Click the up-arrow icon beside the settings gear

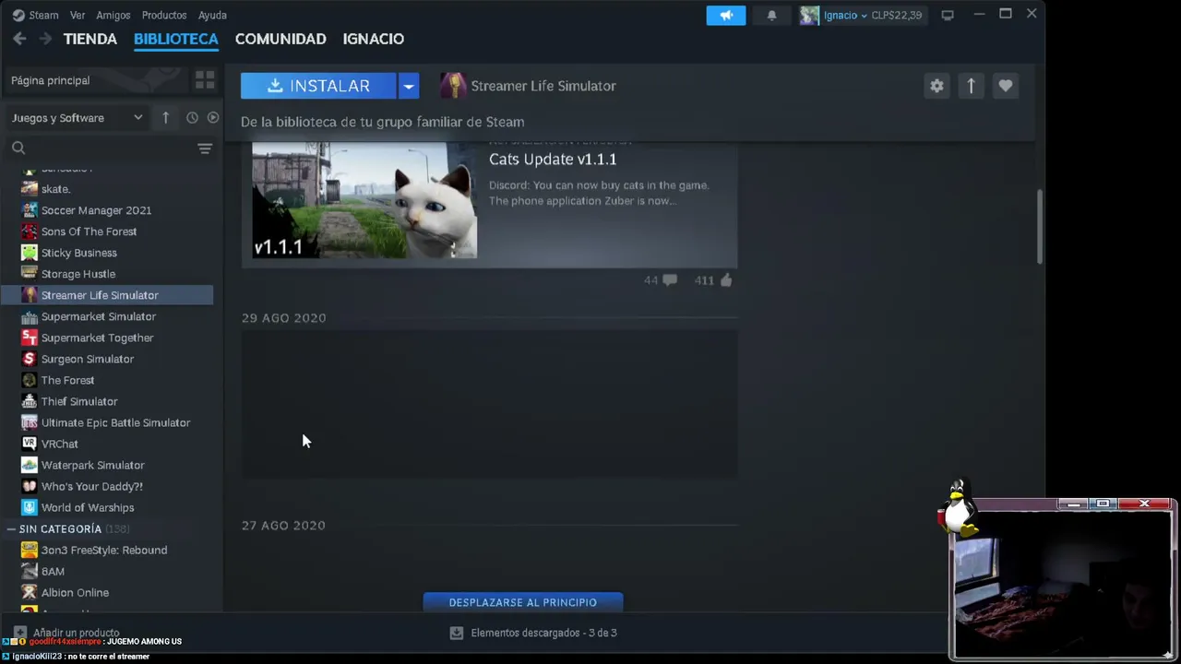click(971, 86)
